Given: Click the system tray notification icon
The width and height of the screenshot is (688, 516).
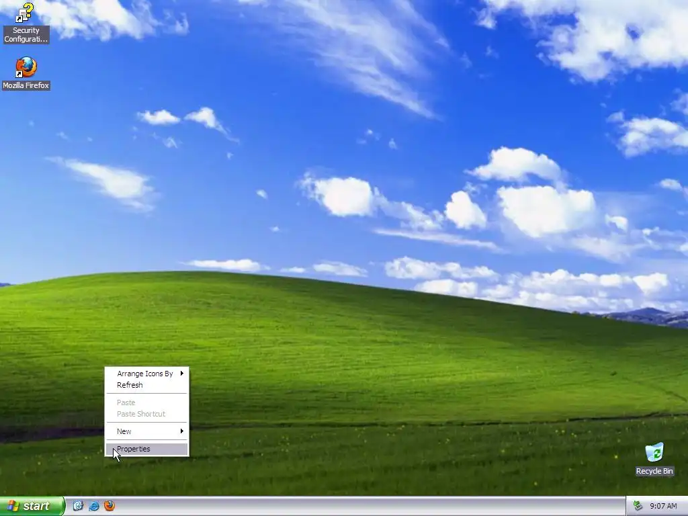Looking at the screenshot, I should coord(638,506).
